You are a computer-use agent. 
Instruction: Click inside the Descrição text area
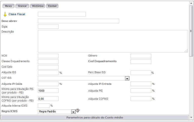(x=113, y=41)
